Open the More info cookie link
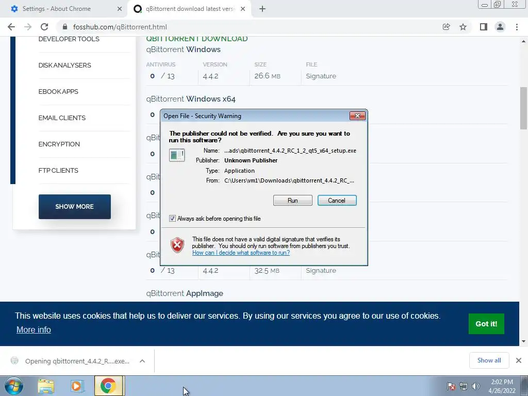The image size is (528, 396). [x=34, y=329]
